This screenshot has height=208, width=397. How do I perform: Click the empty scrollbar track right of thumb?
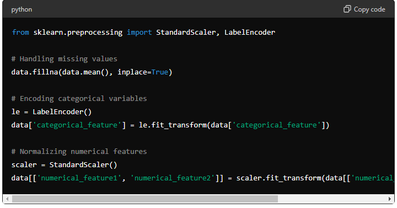click(332, 199)
